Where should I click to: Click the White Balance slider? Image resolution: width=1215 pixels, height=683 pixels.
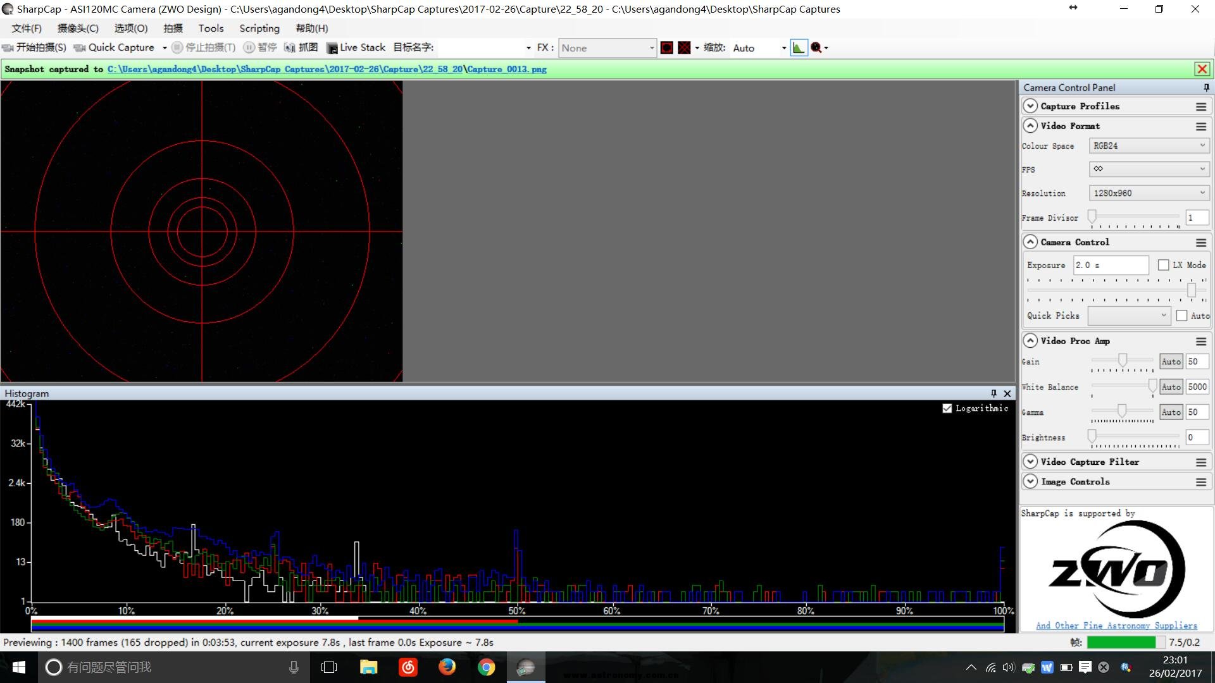[1123, 386]
